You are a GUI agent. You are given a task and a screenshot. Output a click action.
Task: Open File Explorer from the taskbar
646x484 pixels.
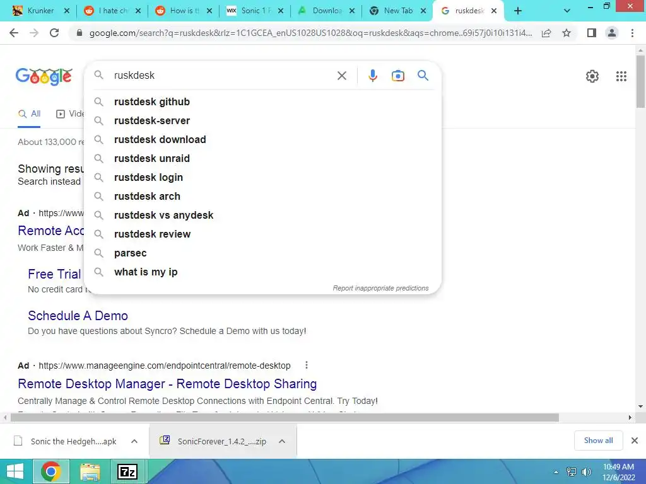[x=90, y=471]
